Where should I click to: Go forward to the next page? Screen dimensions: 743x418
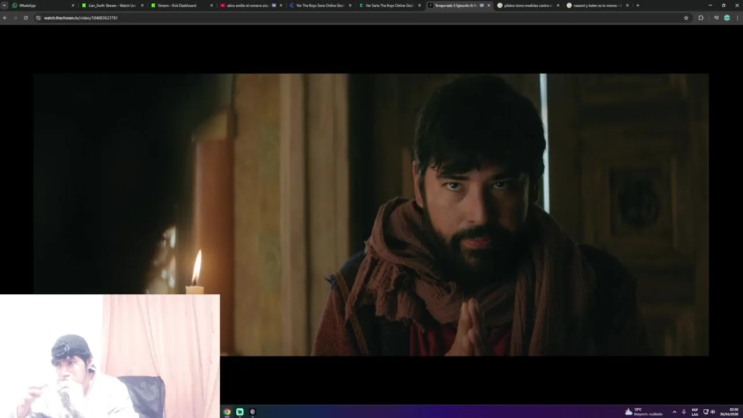tap(15, 18)
